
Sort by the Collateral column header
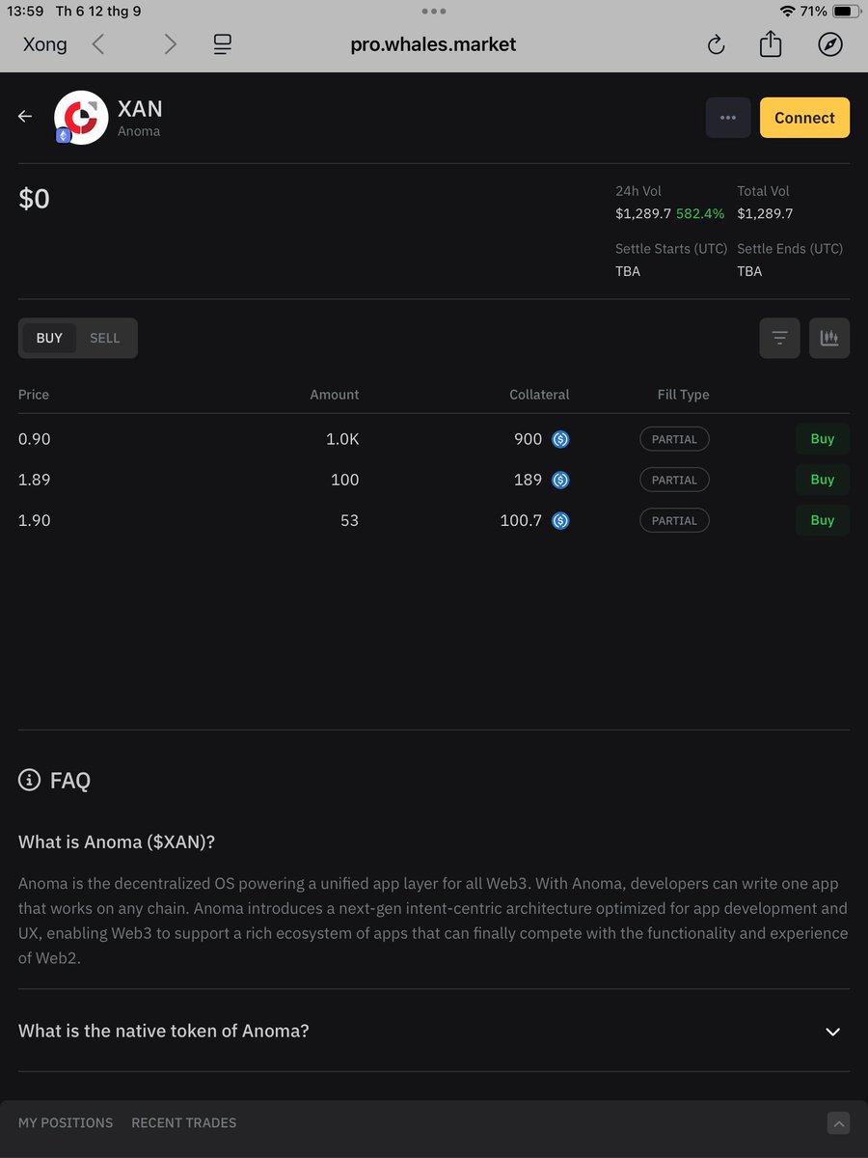tap(539, 394)
